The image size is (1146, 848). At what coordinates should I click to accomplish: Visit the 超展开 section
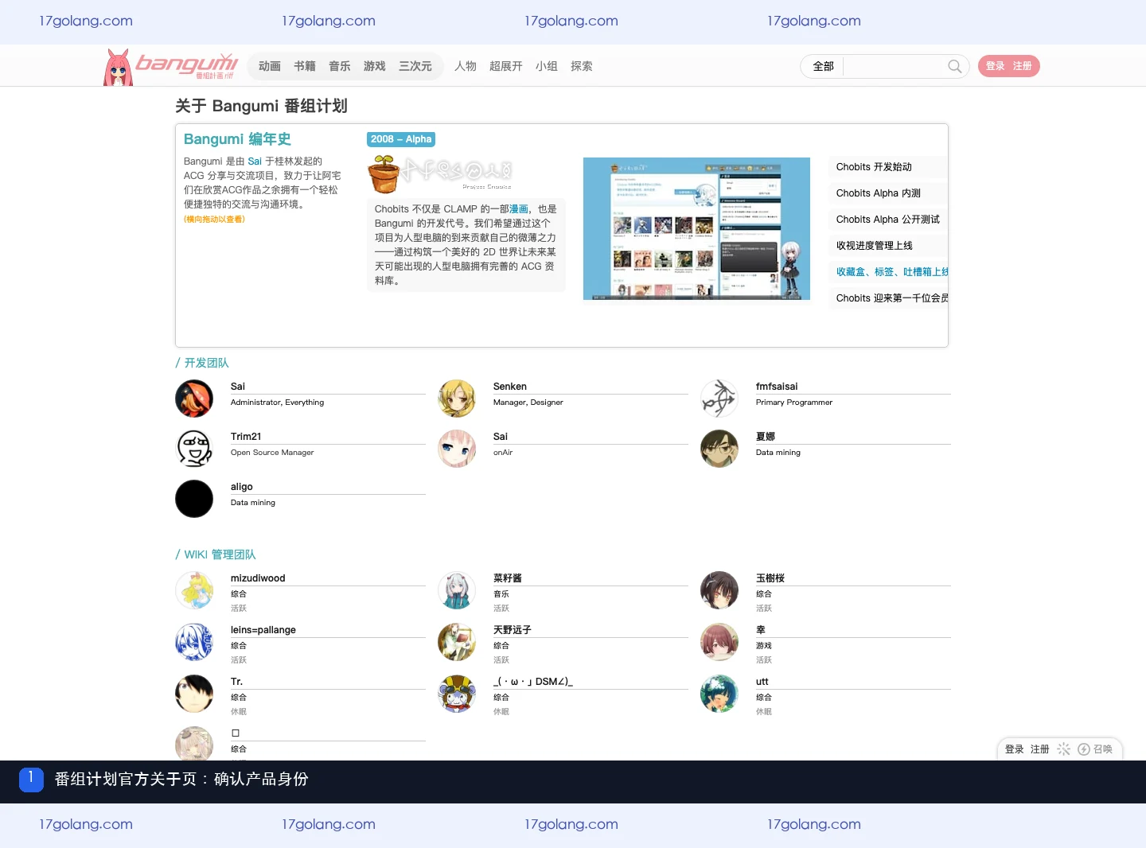[506, 66]
